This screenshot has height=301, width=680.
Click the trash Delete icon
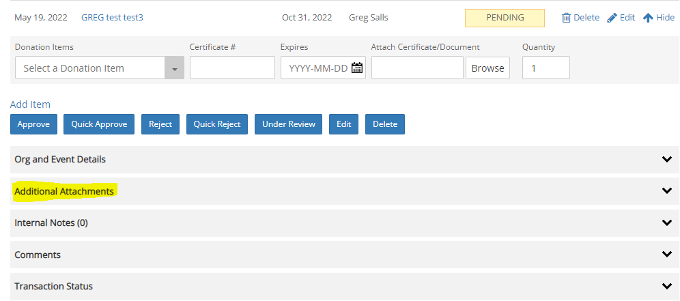click(x=566, y=18)
